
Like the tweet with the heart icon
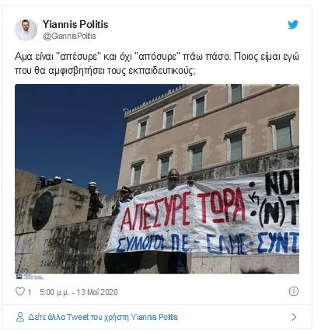(x=20, y=291)
